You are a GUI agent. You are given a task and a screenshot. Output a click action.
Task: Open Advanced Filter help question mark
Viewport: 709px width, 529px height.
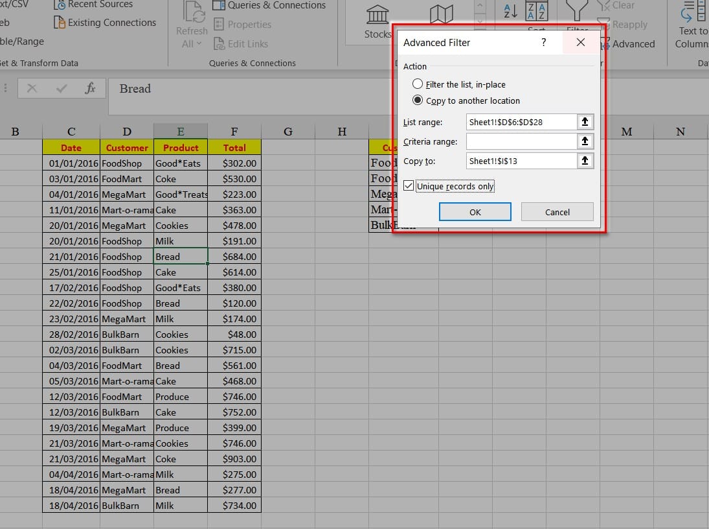pyautogui.click(x=543, y=42)
